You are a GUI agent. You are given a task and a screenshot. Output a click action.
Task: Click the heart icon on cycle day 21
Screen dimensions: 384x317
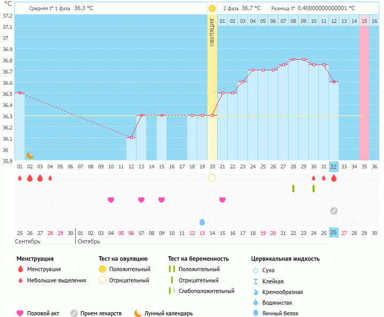[222, 200]
